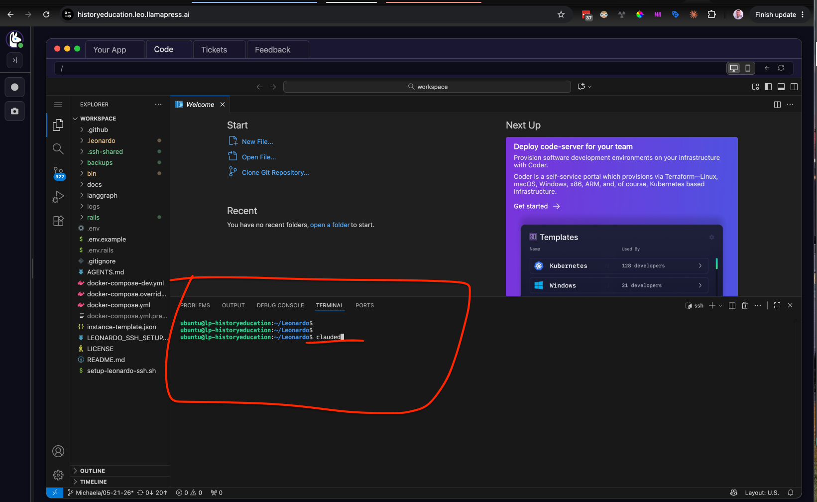Click the open a folder link
Viewport: 817px width, 502px height.
click(330, 225)
